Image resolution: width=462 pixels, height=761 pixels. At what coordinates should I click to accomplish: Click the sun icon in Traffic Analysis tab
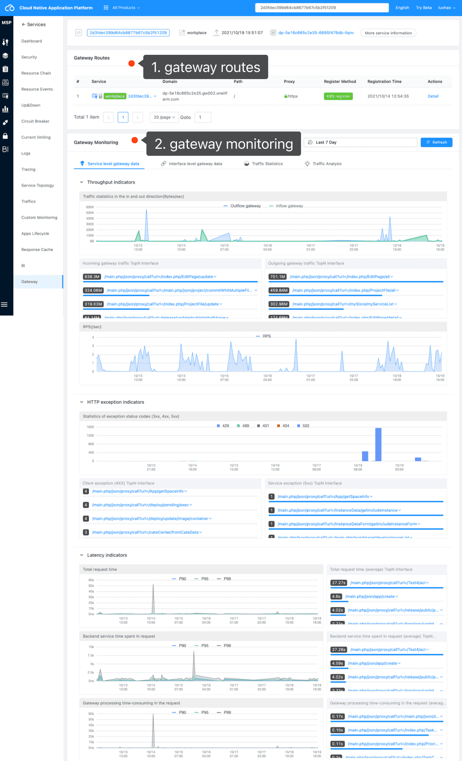[x=307, y=164]
